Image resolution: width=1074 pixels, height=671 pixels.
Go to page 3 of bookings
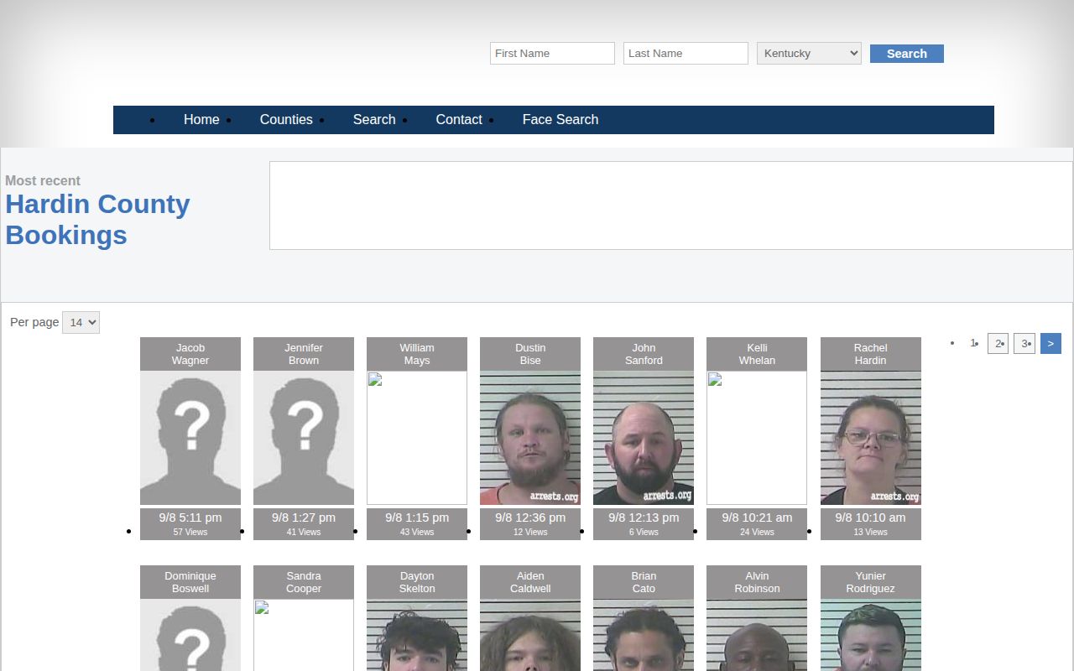tap(1024, 343)
